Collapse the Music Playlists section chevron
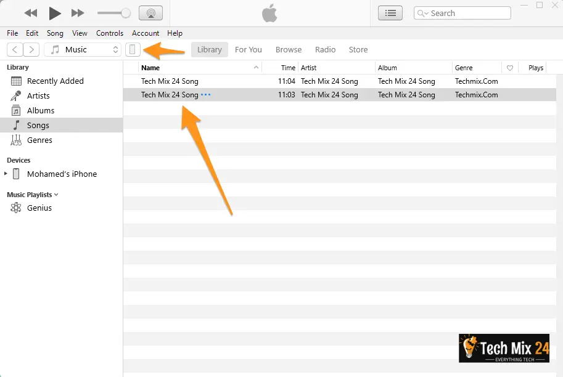This screenshot has height=377, width=563. click(x=56, y=195)
